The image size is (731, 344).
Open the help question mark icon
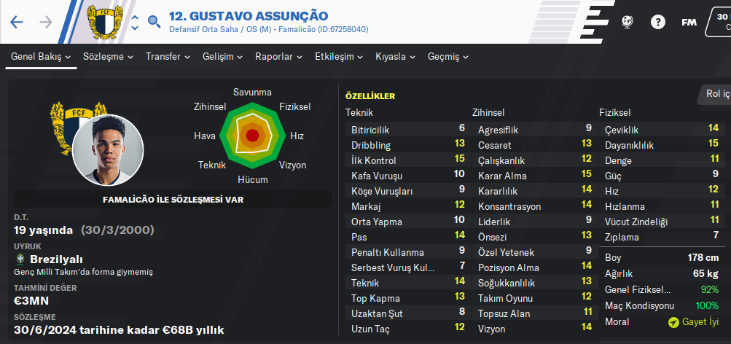[x=657, y=22]
